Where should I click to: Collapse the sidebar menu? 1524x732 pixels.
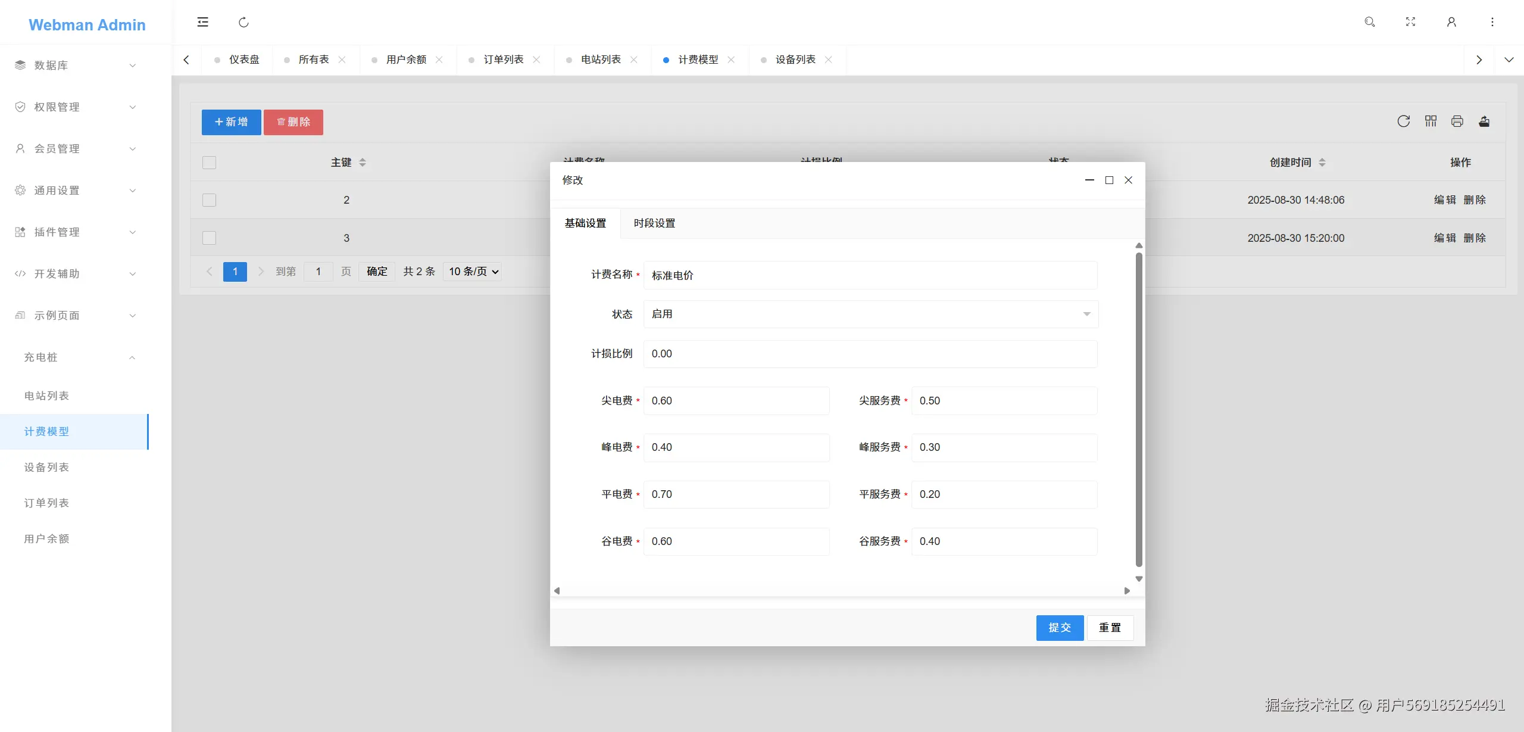click(x=202, y=22)
